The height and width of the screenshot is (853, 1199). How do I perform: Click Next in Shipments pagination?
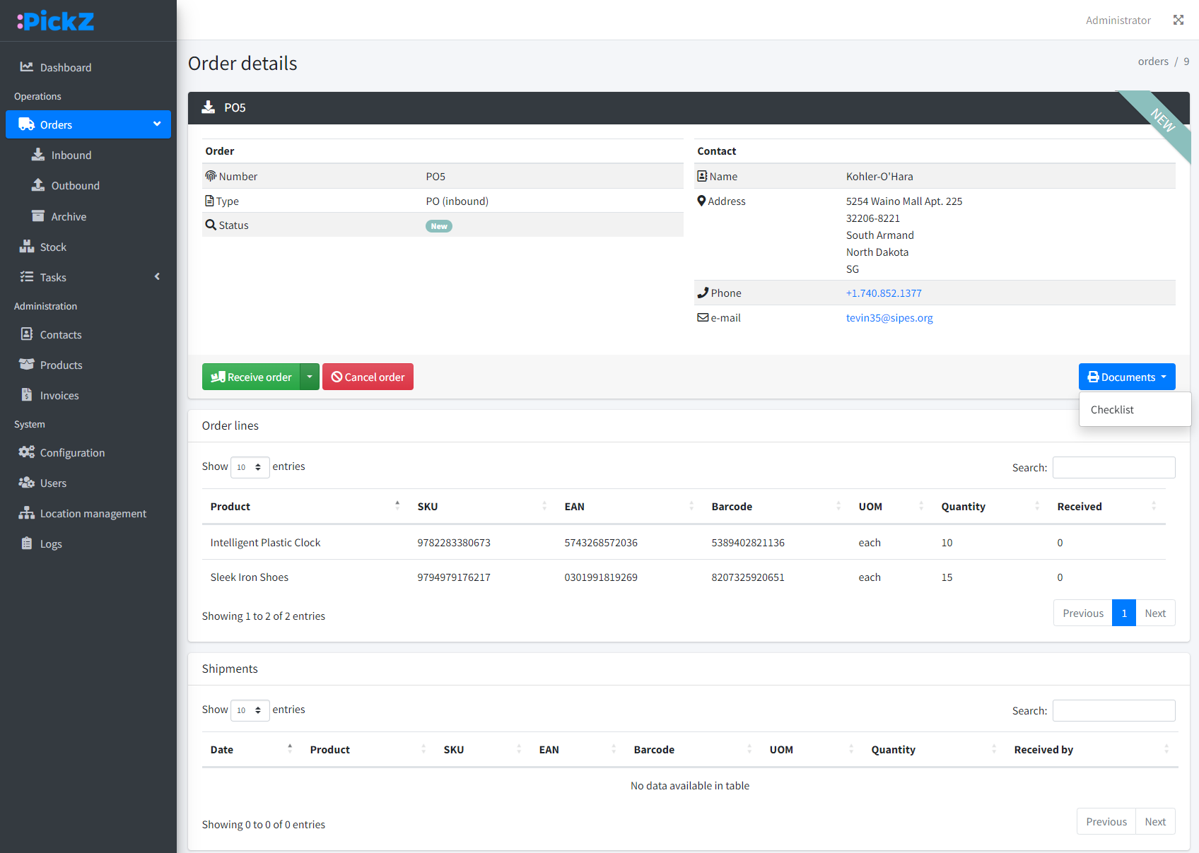coord(1155,821)
